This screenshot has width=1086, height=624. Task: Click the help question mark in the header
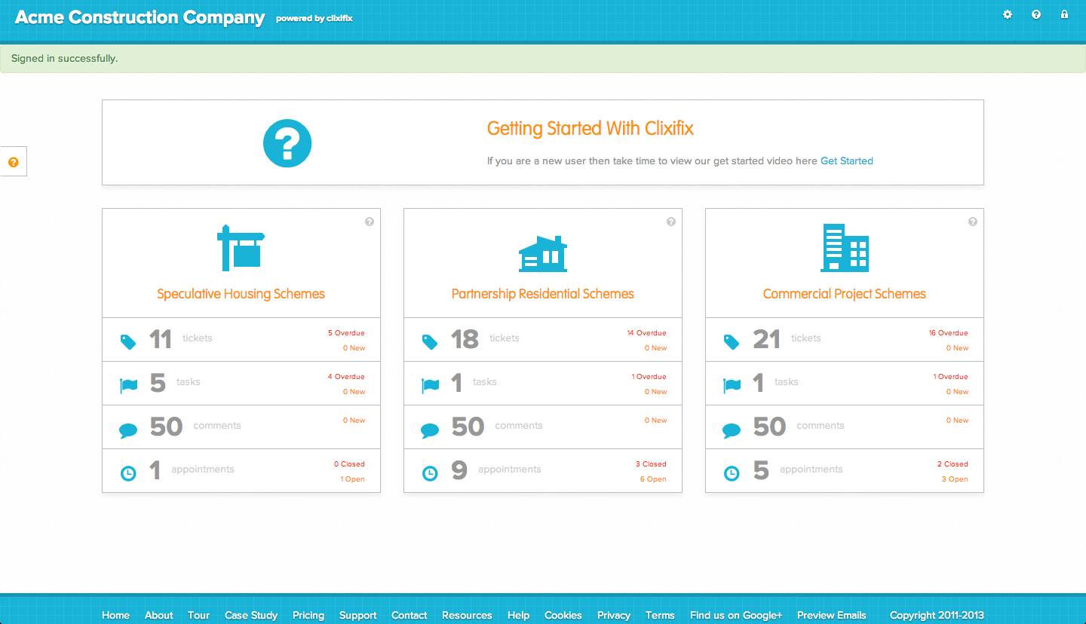coord(1036,14)
